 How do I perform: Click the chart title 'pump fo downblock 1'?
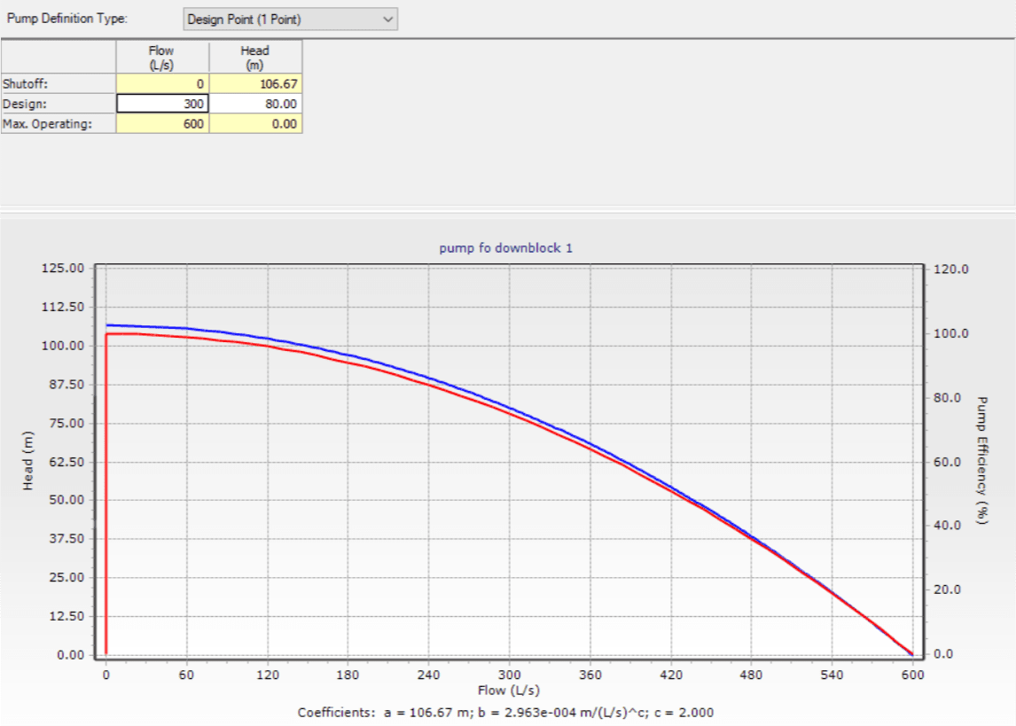click(506, 248)
